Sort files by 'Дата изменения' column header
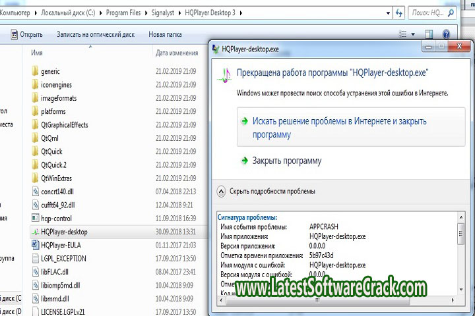 click(x=176, y=53)
